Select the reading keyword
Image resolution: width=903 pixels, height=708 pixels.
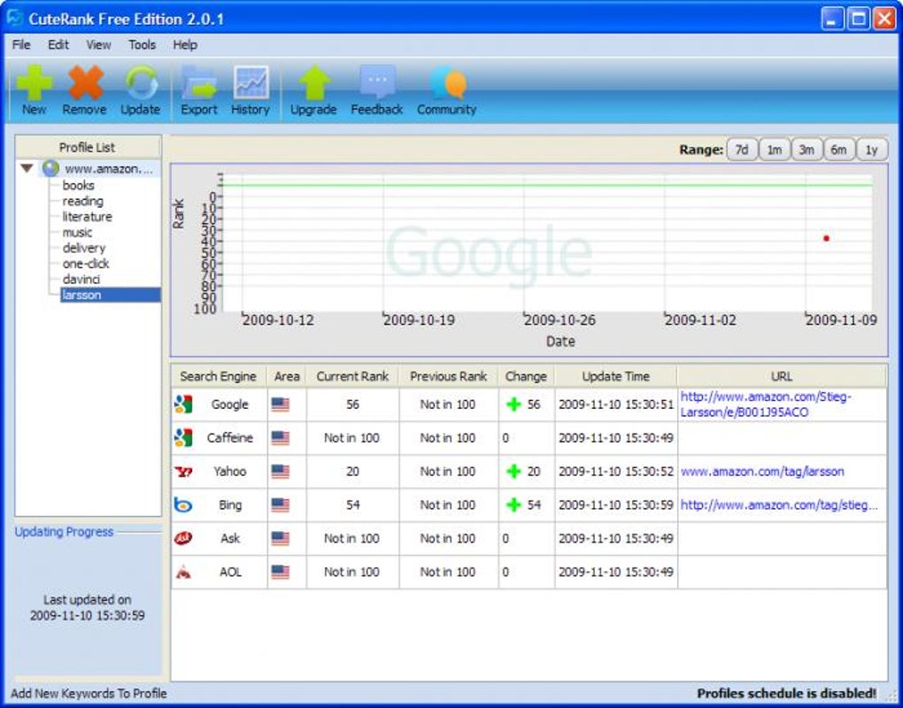click(83, 201)
